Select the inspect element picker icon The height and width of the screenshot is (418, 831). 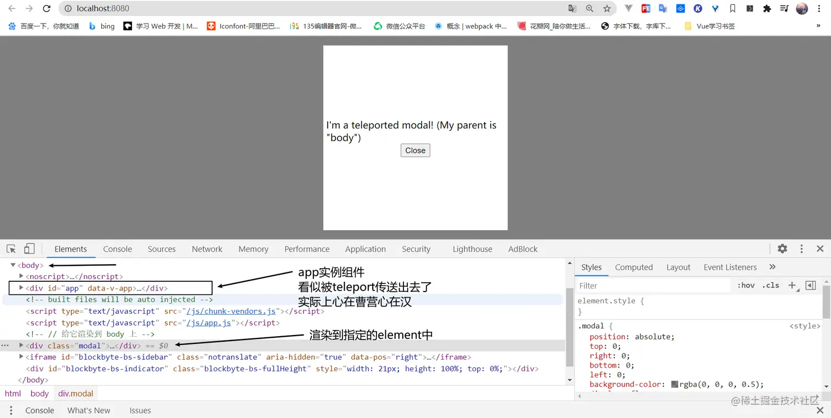coord(12,249)
